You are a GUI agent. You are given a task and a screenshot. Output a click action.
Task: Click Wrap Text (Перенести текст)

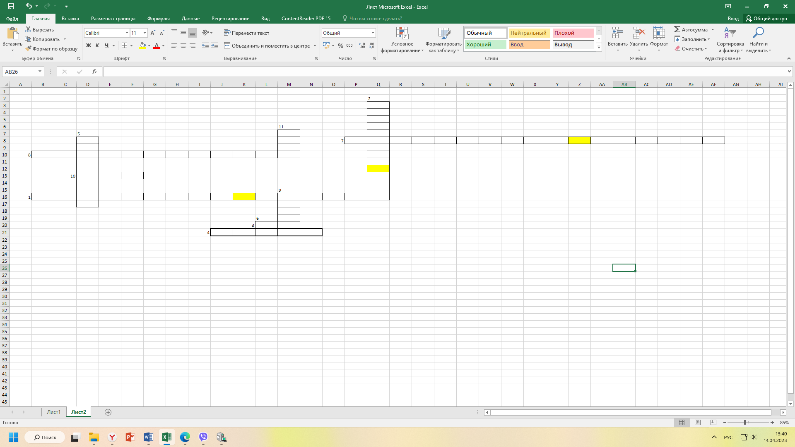[247, 33]
